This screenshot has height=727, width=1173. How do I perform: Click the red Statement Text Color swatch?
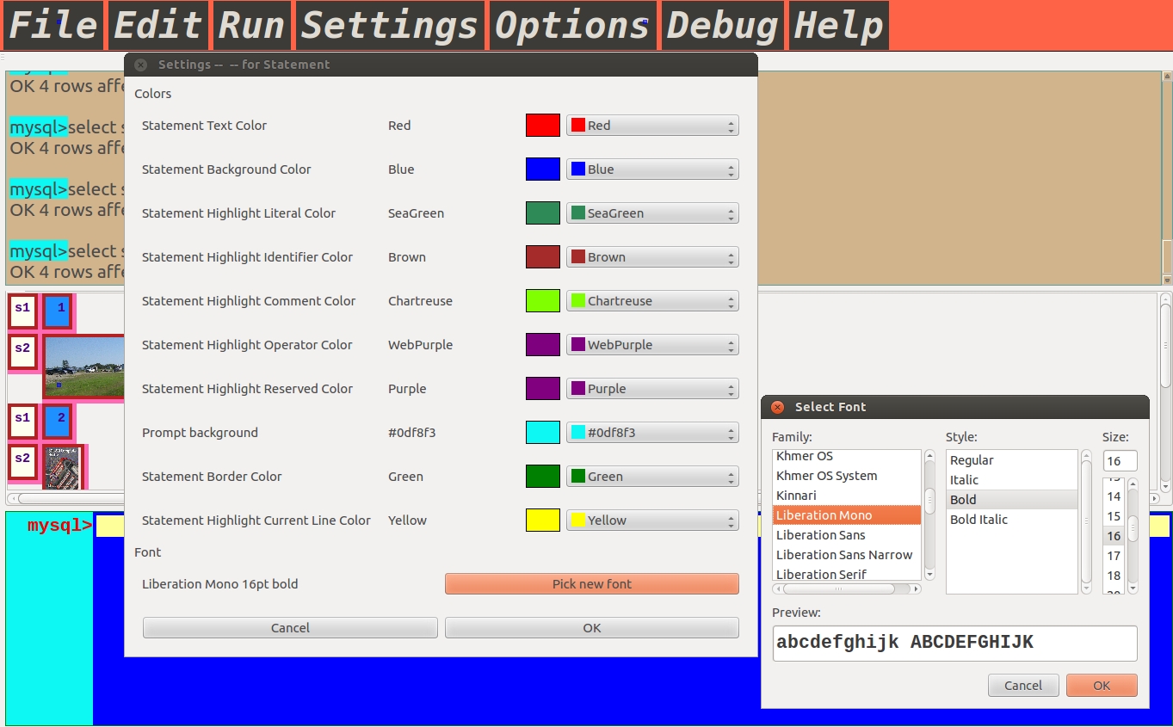point(543,126)
